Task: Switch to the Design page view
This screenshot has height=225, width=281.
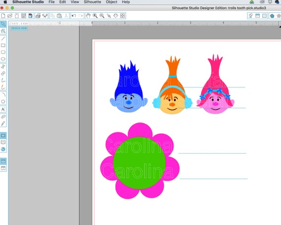Action: (3, 136)
